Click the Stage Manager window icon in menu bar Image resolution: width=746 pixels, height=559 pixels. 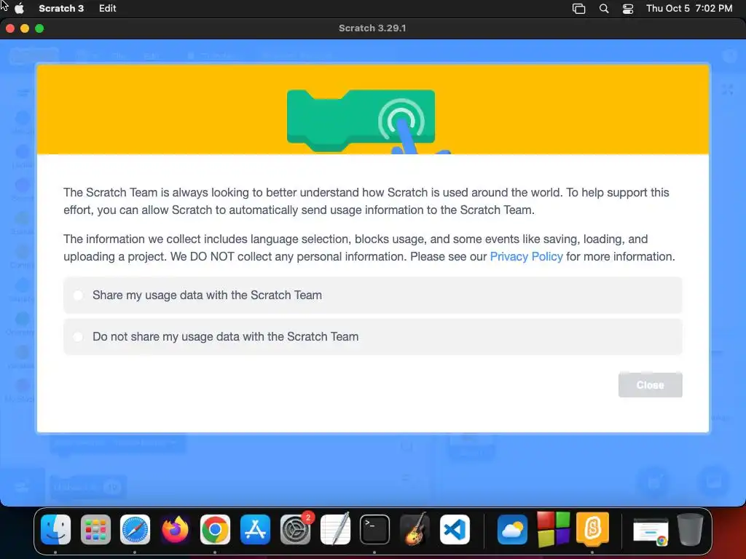coord(578,9)
